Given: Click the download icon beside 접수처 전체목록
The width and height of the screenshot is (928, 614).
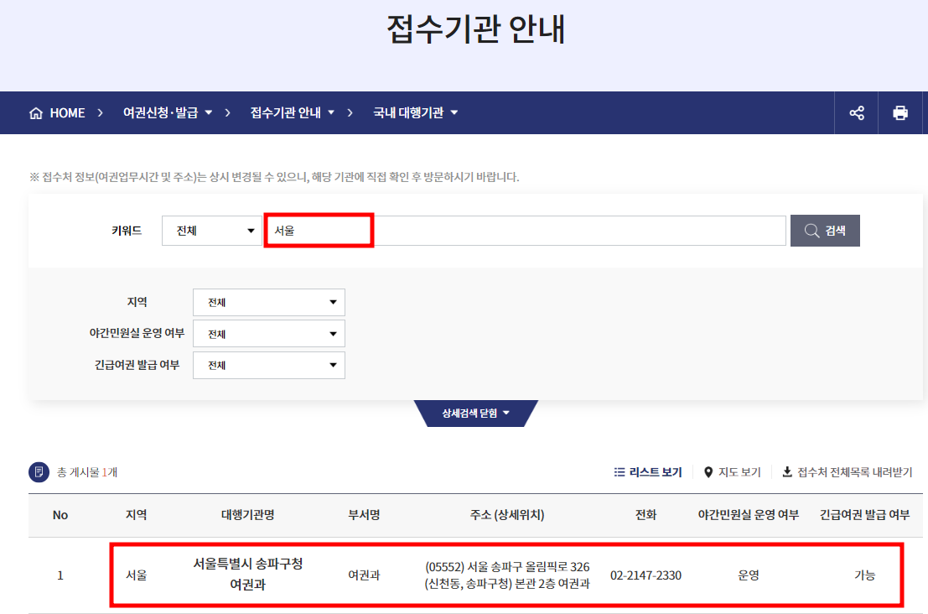Looking at the screenshot, I should pyautogui.click(x=786, y=471).
